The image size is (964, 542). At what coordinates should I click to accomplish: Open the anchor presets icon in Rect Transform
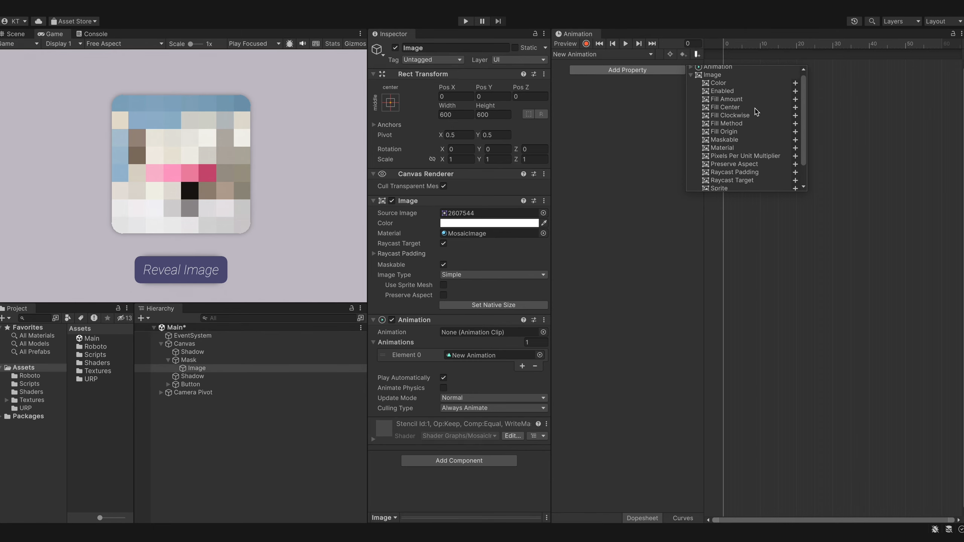pyautogui.click(x=390, y=102)
